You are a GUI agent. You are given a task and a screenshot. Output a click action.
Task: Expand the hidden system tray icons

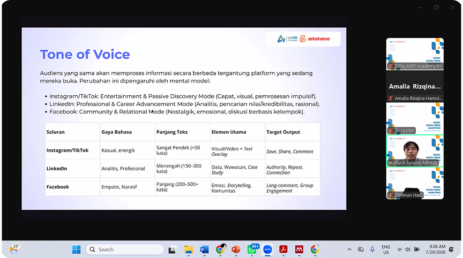pos(349,249)
